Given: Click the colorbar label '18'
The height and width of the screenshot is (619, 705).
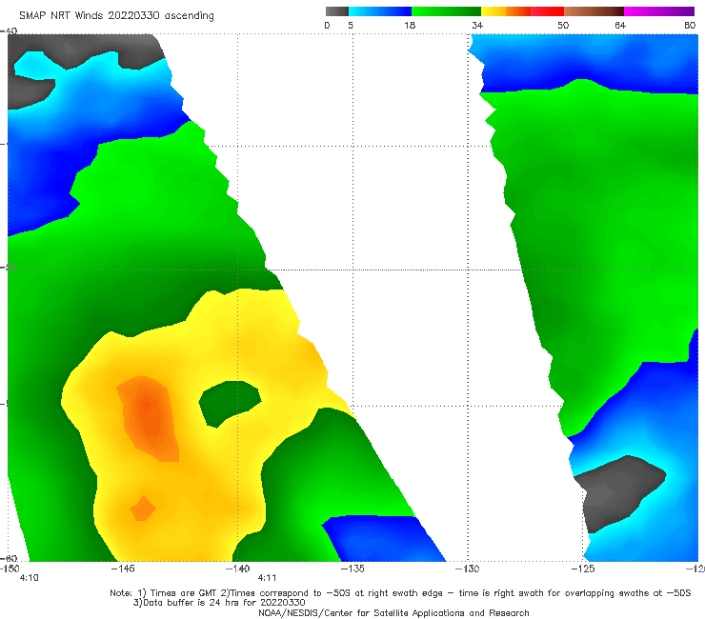Looking at the screenshot, I should point(410,25).
